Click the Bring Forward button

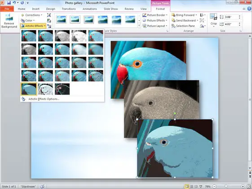point(184,15)
